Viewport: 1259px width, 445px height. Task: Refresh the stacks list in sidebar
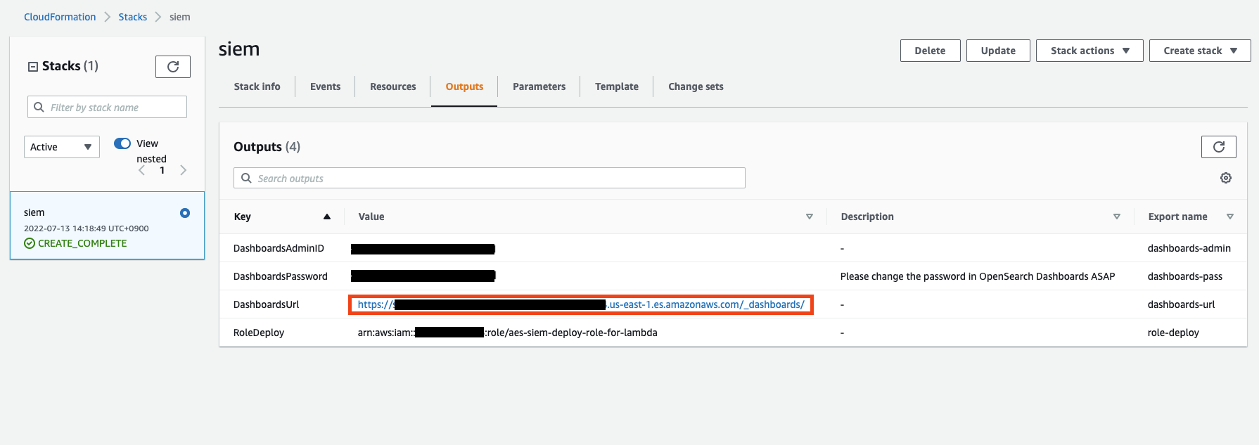pyautogui.click(x=173, y=67)
